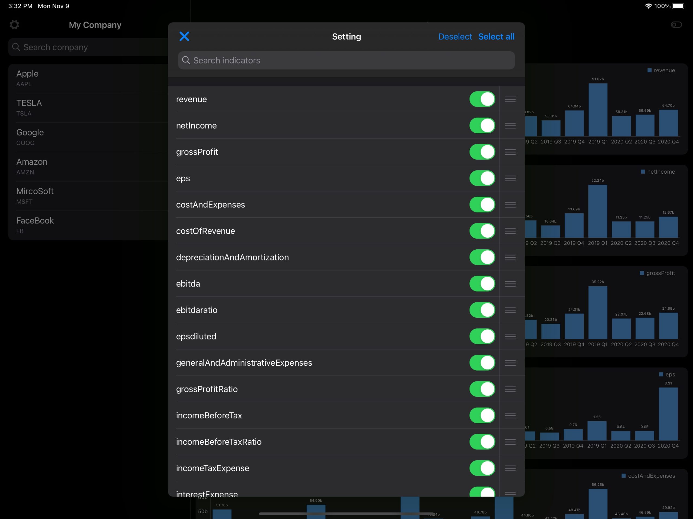Select FaceBook from the company list
693x519 pixels.
(x=88, y=225)
